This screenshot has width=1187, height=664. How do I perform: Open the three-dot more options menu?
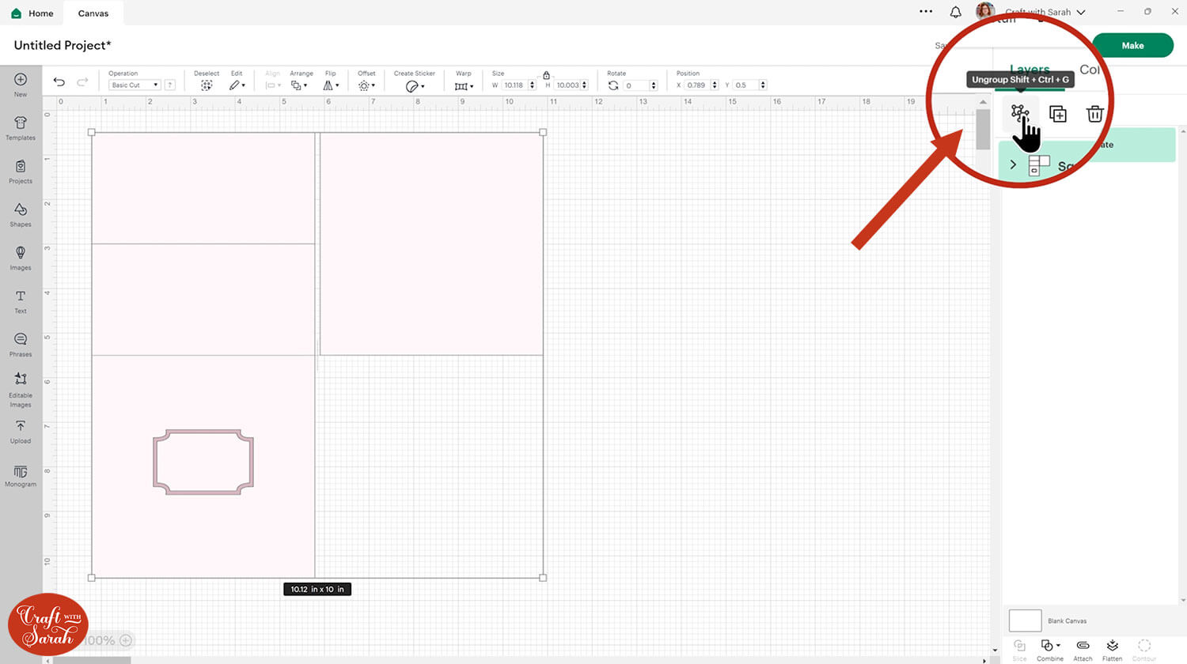pos(926,12)
